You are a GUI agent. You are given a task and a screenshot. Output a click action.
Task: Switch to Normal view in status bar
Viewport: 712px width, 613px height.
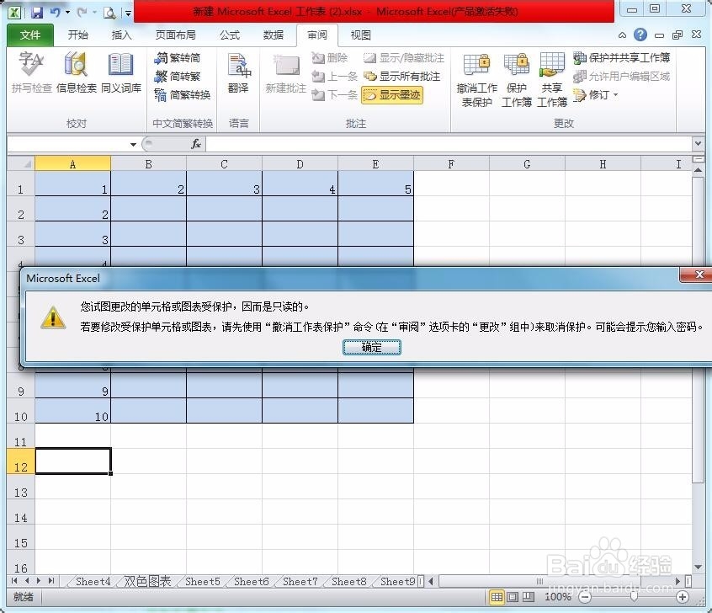click(x=497, y=597)
